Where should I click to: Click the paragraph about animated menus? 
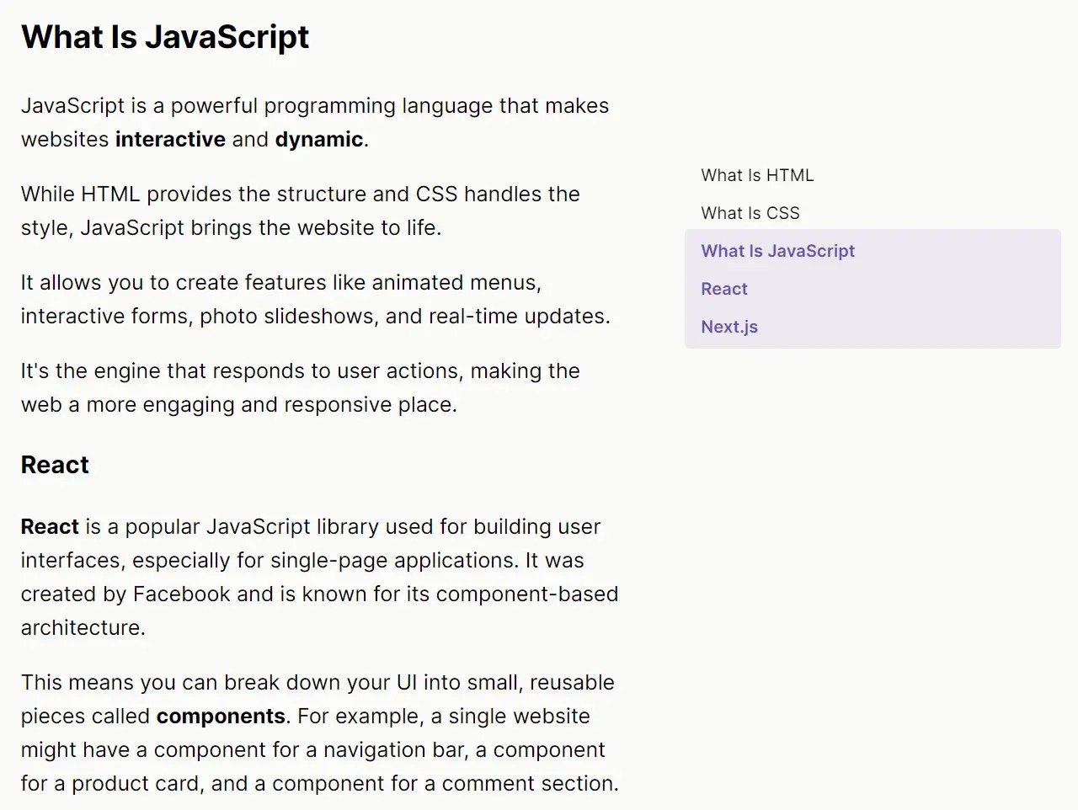(x=315, y=299)
